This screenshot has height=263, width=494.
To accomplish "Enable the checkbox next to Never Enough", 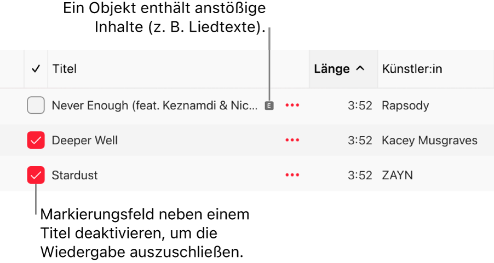I will click(36, 106).
